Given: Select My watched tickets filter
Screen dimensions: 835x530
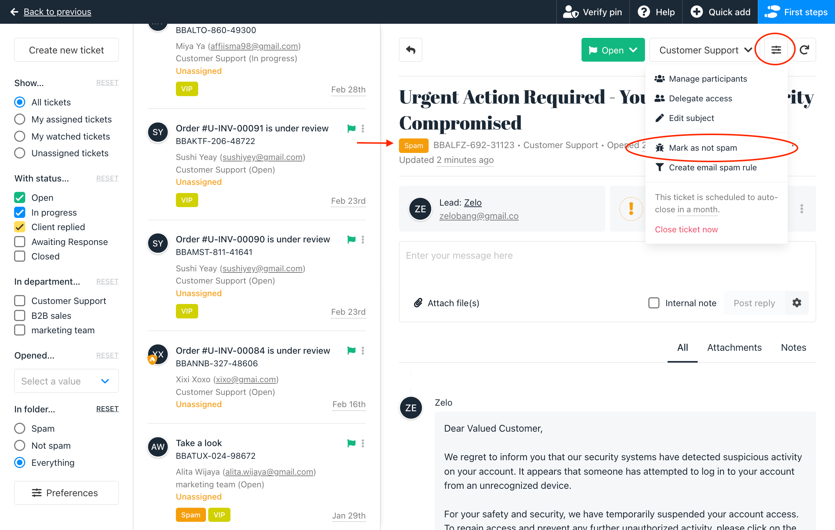Looking at the screenshot, I should [x=20, y=136].
